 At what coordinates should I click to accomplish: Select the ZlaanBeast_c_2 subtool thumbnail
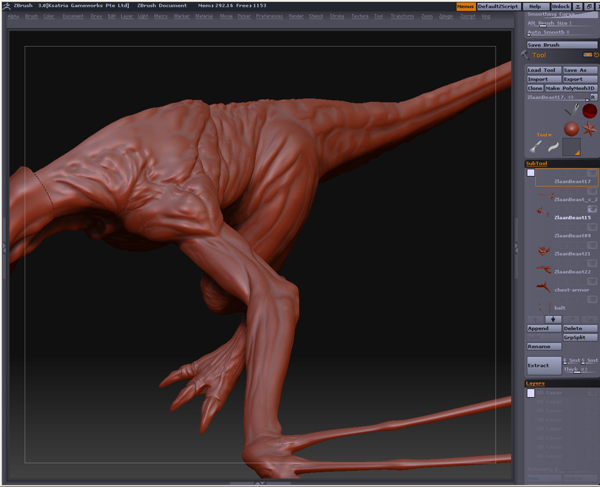pyautogui.click(x=545, y=197)
